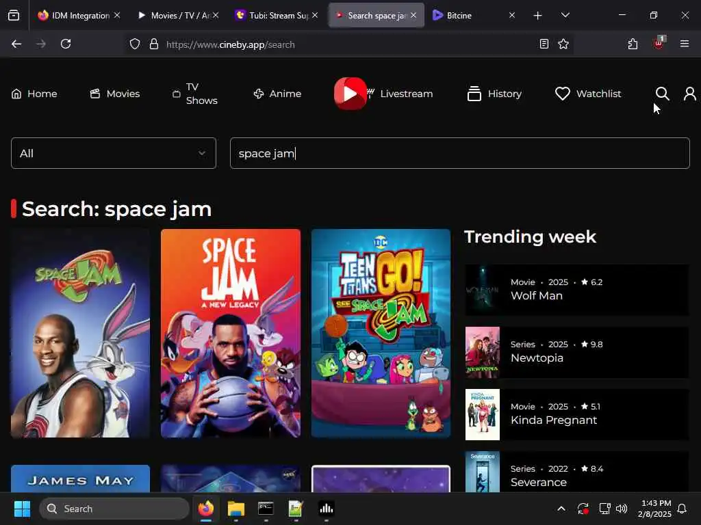Open Notepad++ on taskbar
Image resolution: width=701 pixels, height=525 pixels.
coord(296,509)
